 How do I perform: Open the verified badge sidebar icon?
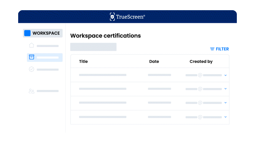pyautogui.click(x=32, y=69)
